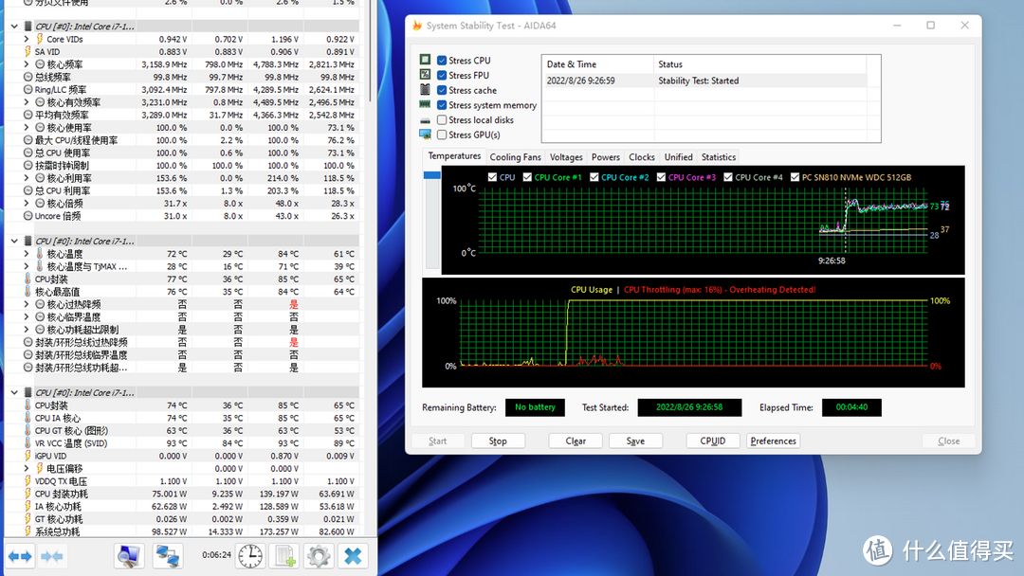Uncheck Stress system memory checkbox
This screenshot has width=1024, height=576.
click(x=442, y=105)
